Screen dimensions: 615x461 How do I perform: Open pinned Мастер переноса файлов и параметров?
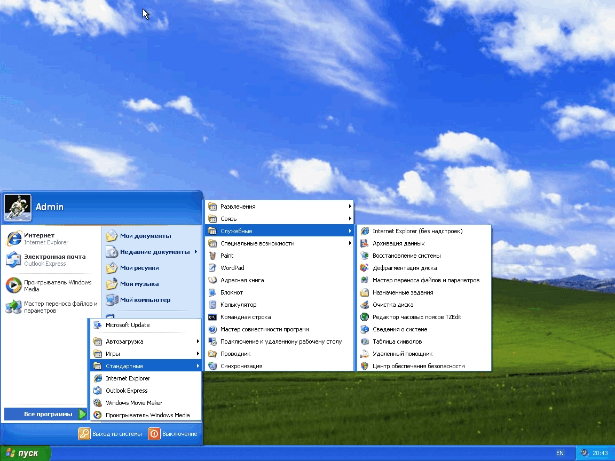pyautogui.click(x=51, y=307)
